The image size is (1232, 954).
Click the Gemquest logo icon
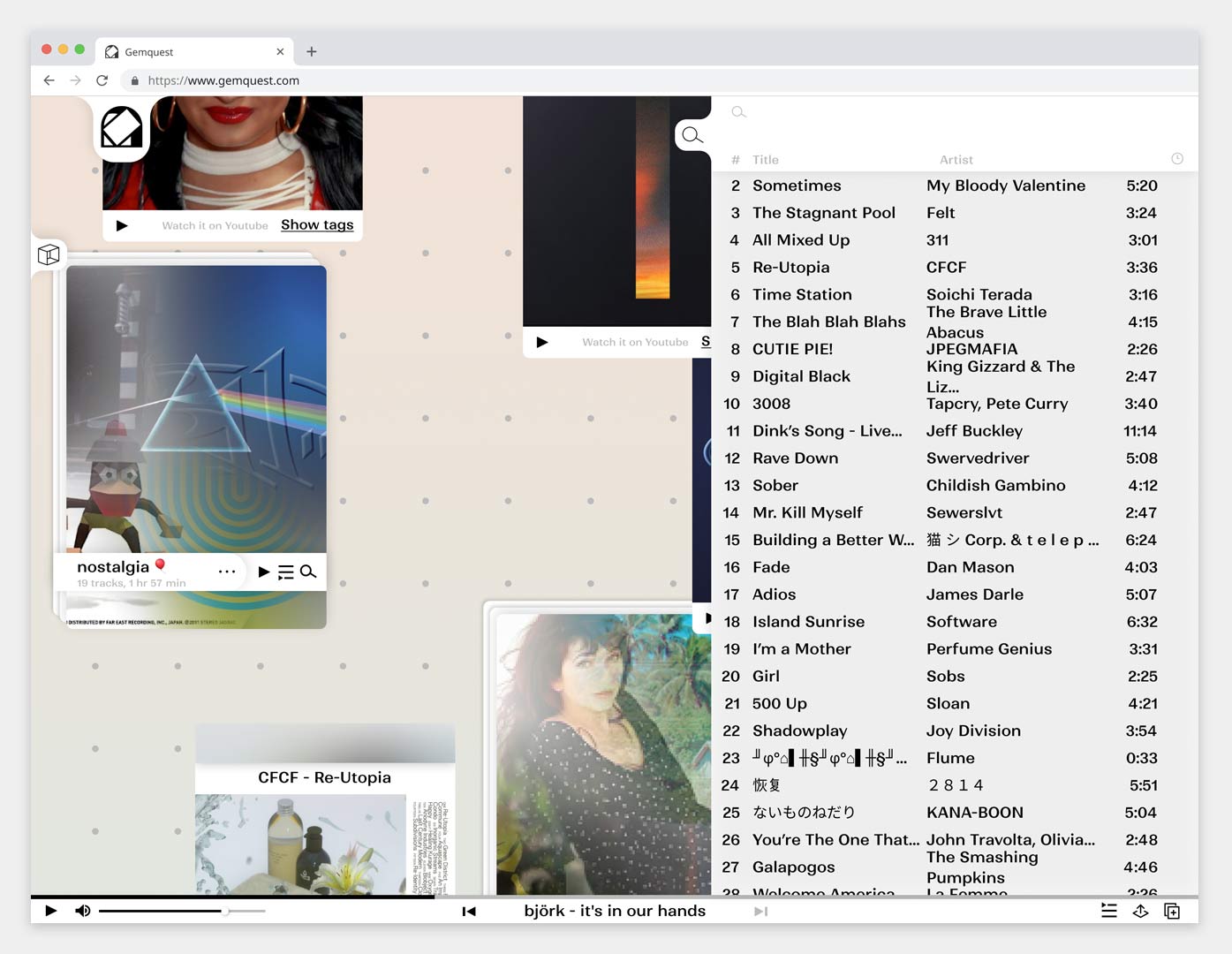121,129
